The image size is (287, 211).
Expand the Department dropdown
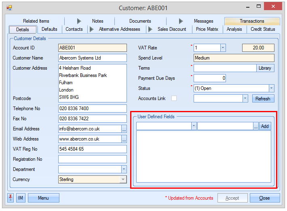point(124,169)
